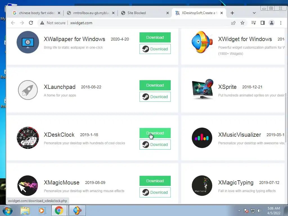
Task: Expand the tab search dropdown chevron
Action: (x=254, y=13)
